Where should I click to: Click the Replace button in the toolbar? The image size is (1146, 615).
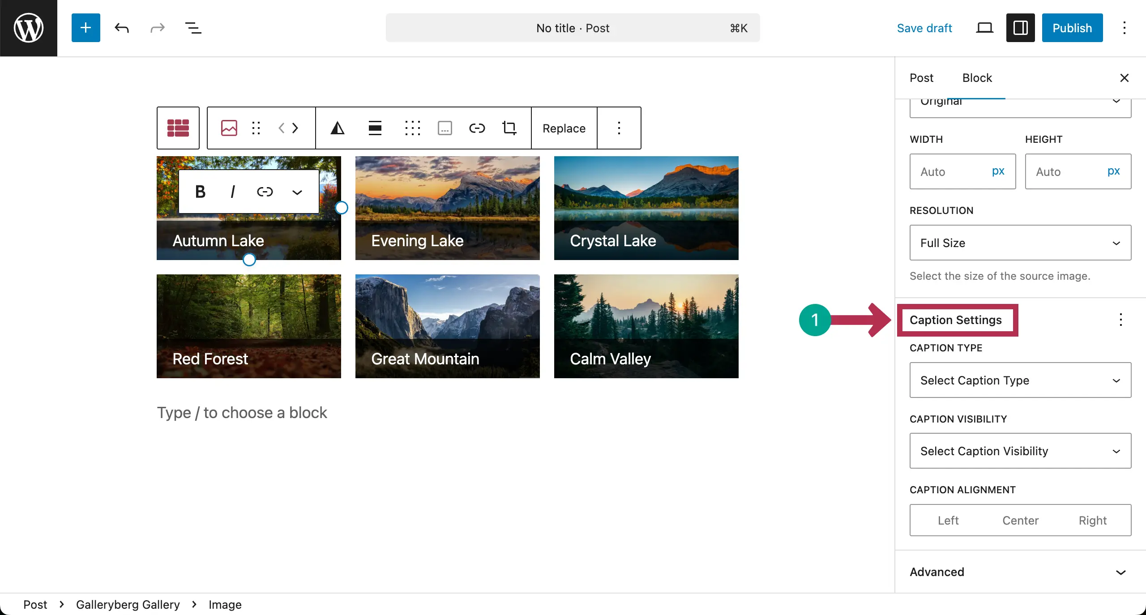pyautogui.click(x=564, y=128)
